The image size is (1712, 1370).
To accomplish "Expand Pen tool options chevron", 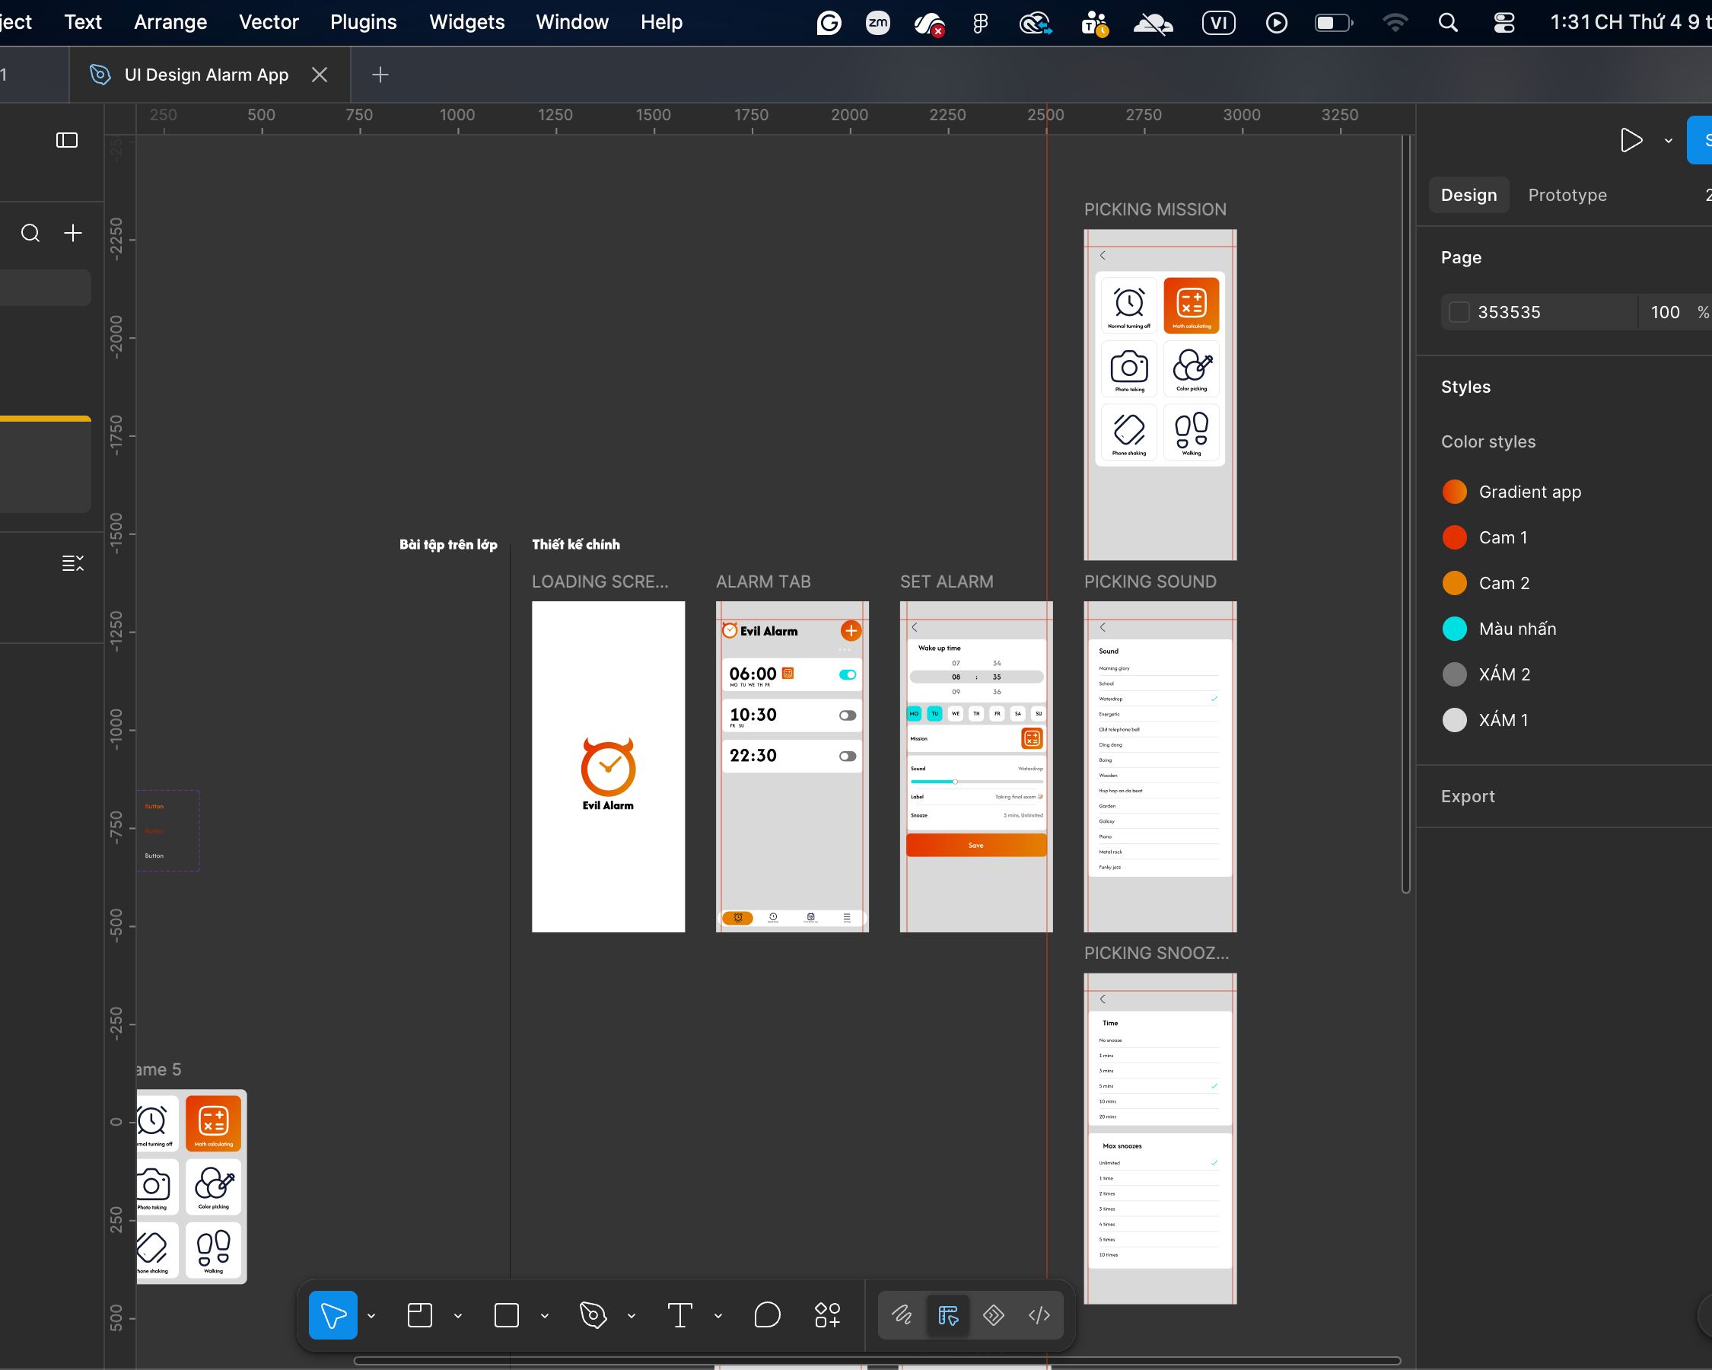I will click(632, 1316).
